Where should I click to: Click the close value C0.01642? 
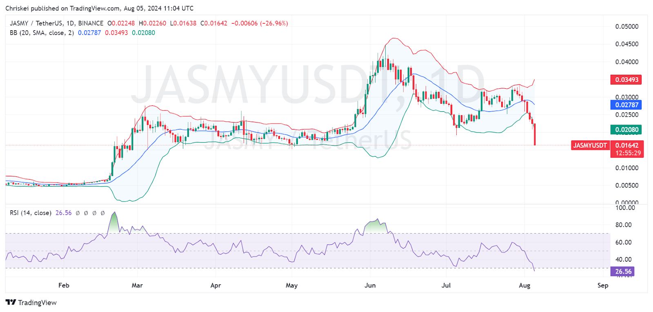pyautogui.click(x=214, y=23)
